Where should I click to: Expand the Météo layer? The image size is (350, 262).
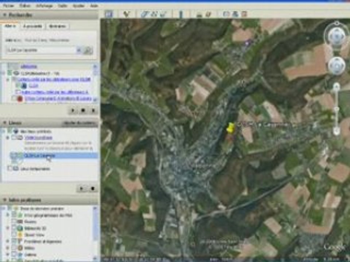8,248
